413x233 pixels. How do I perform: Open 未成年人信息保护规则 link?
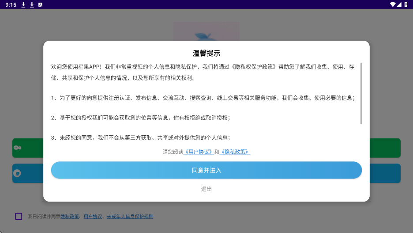click(130, 216)
